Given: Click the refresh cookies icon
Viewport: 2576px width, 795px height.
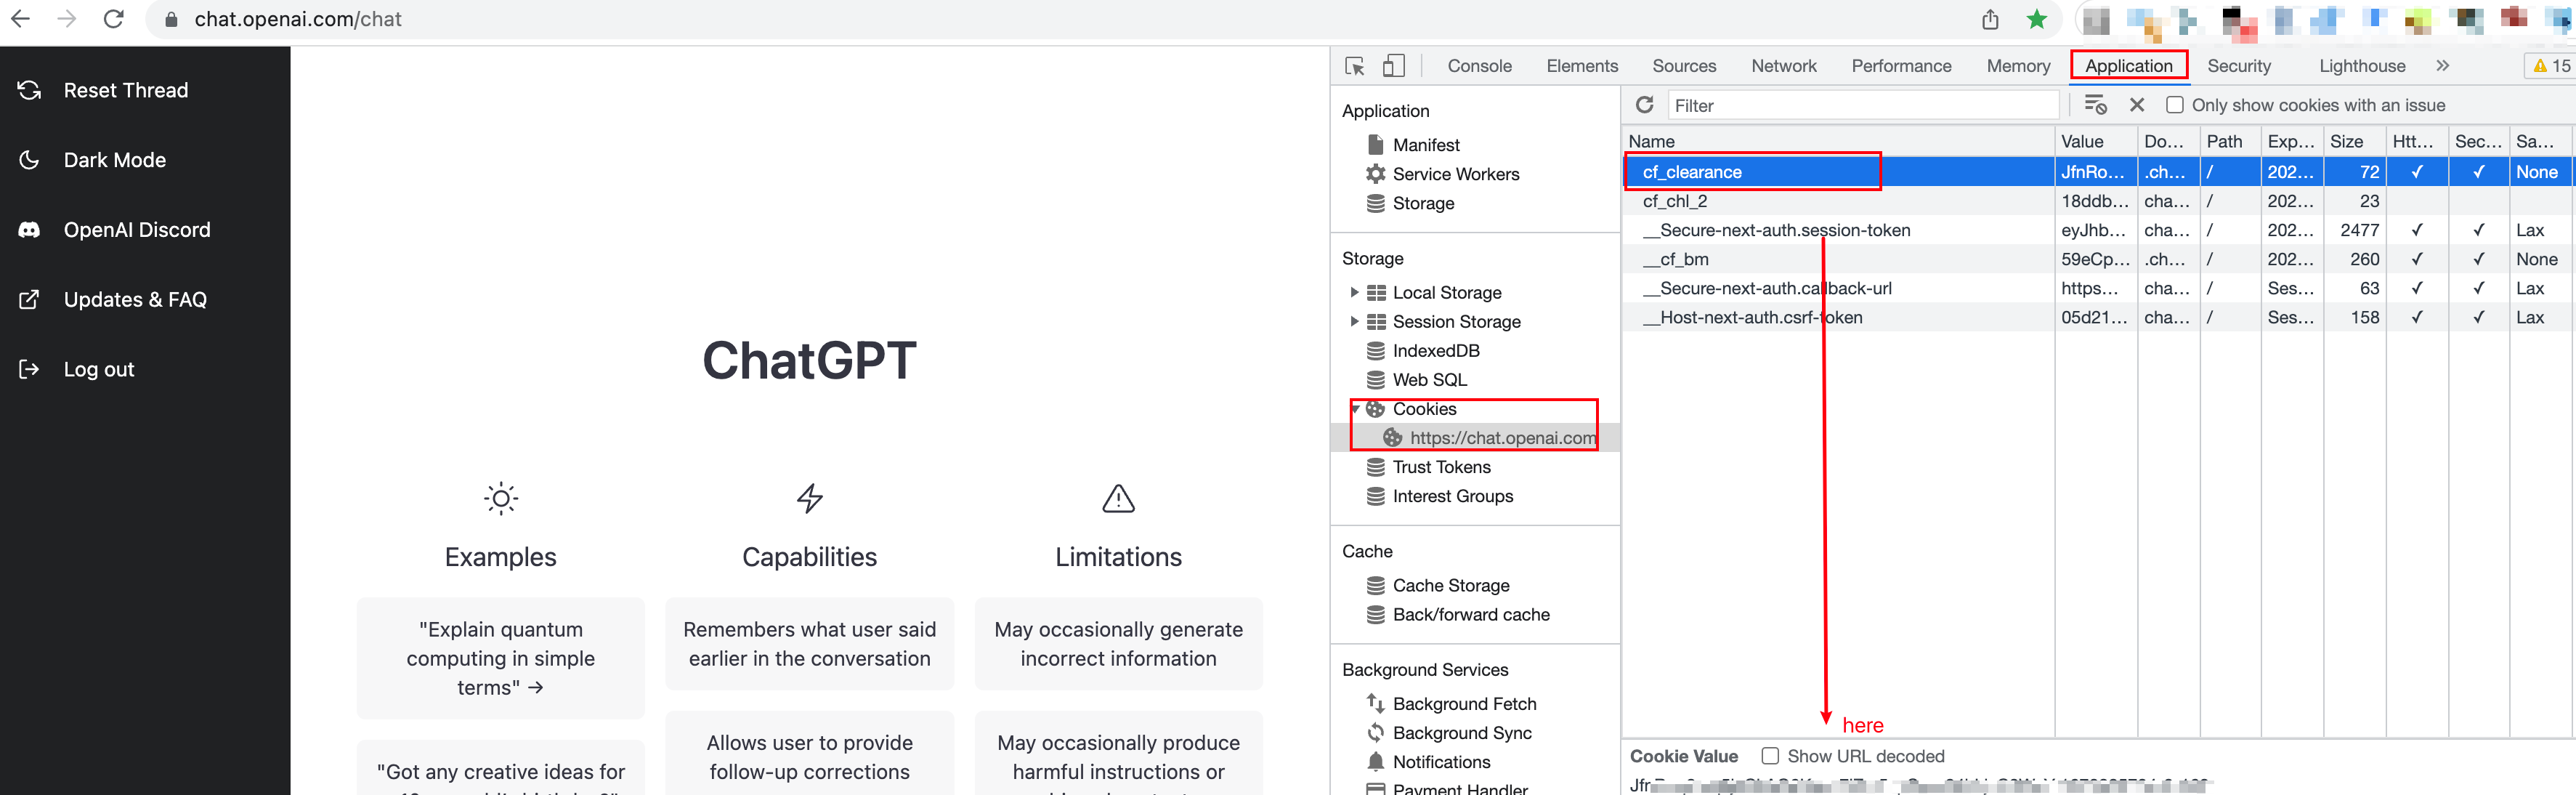Looking at the screenshot, I should [x=1644, y=105].
